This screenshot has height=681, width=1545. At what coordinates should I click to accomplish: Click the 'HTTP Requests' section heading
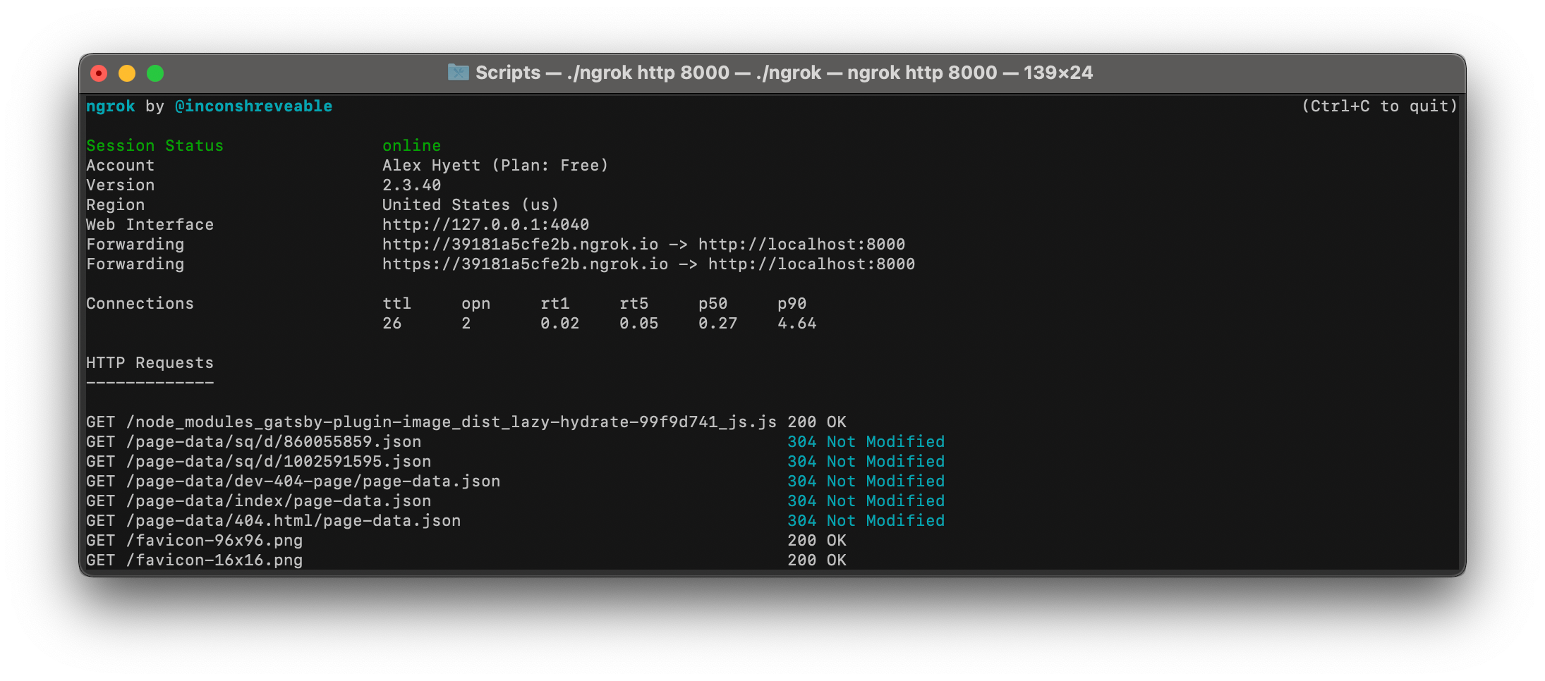(150, 363)
